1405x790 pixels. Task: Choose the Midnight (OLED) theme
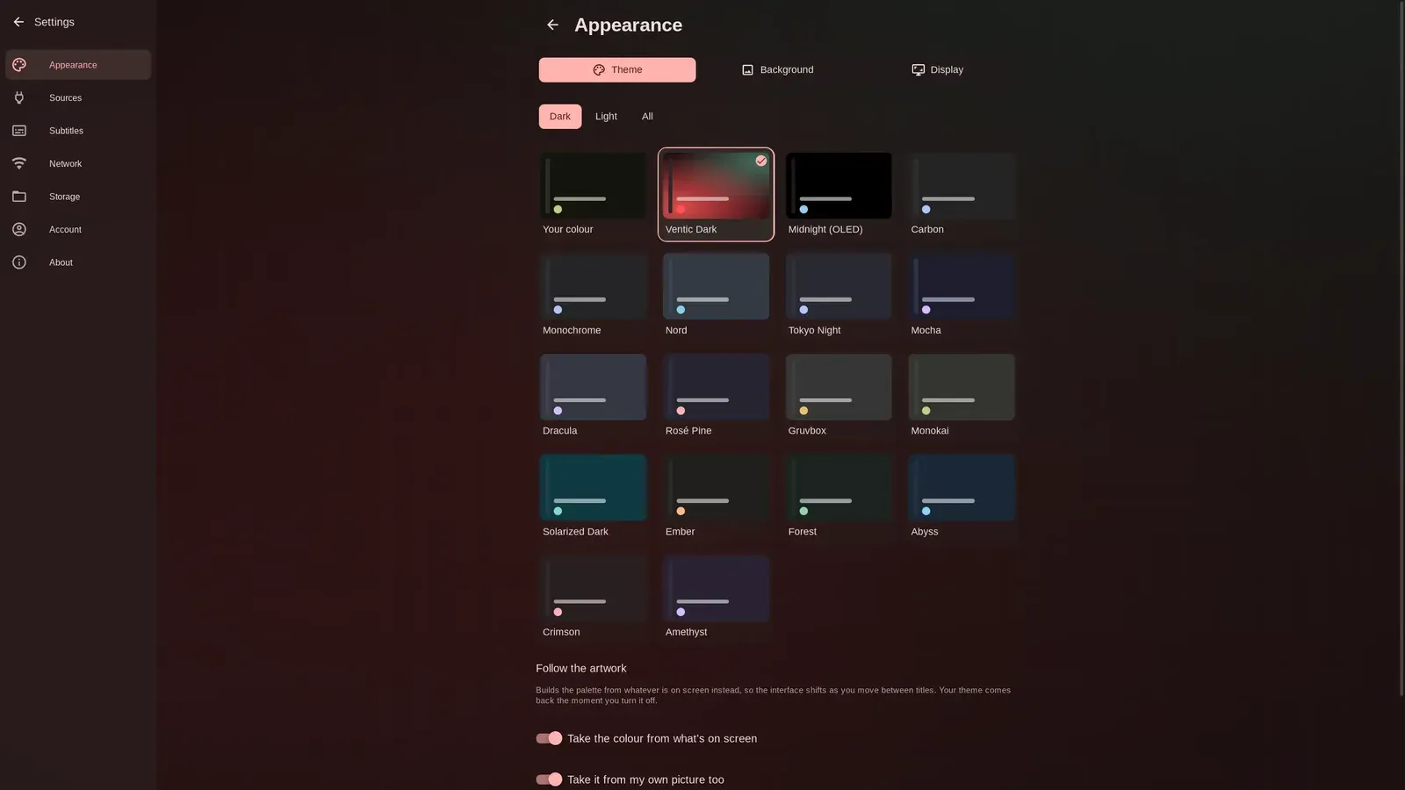(839, 194)
